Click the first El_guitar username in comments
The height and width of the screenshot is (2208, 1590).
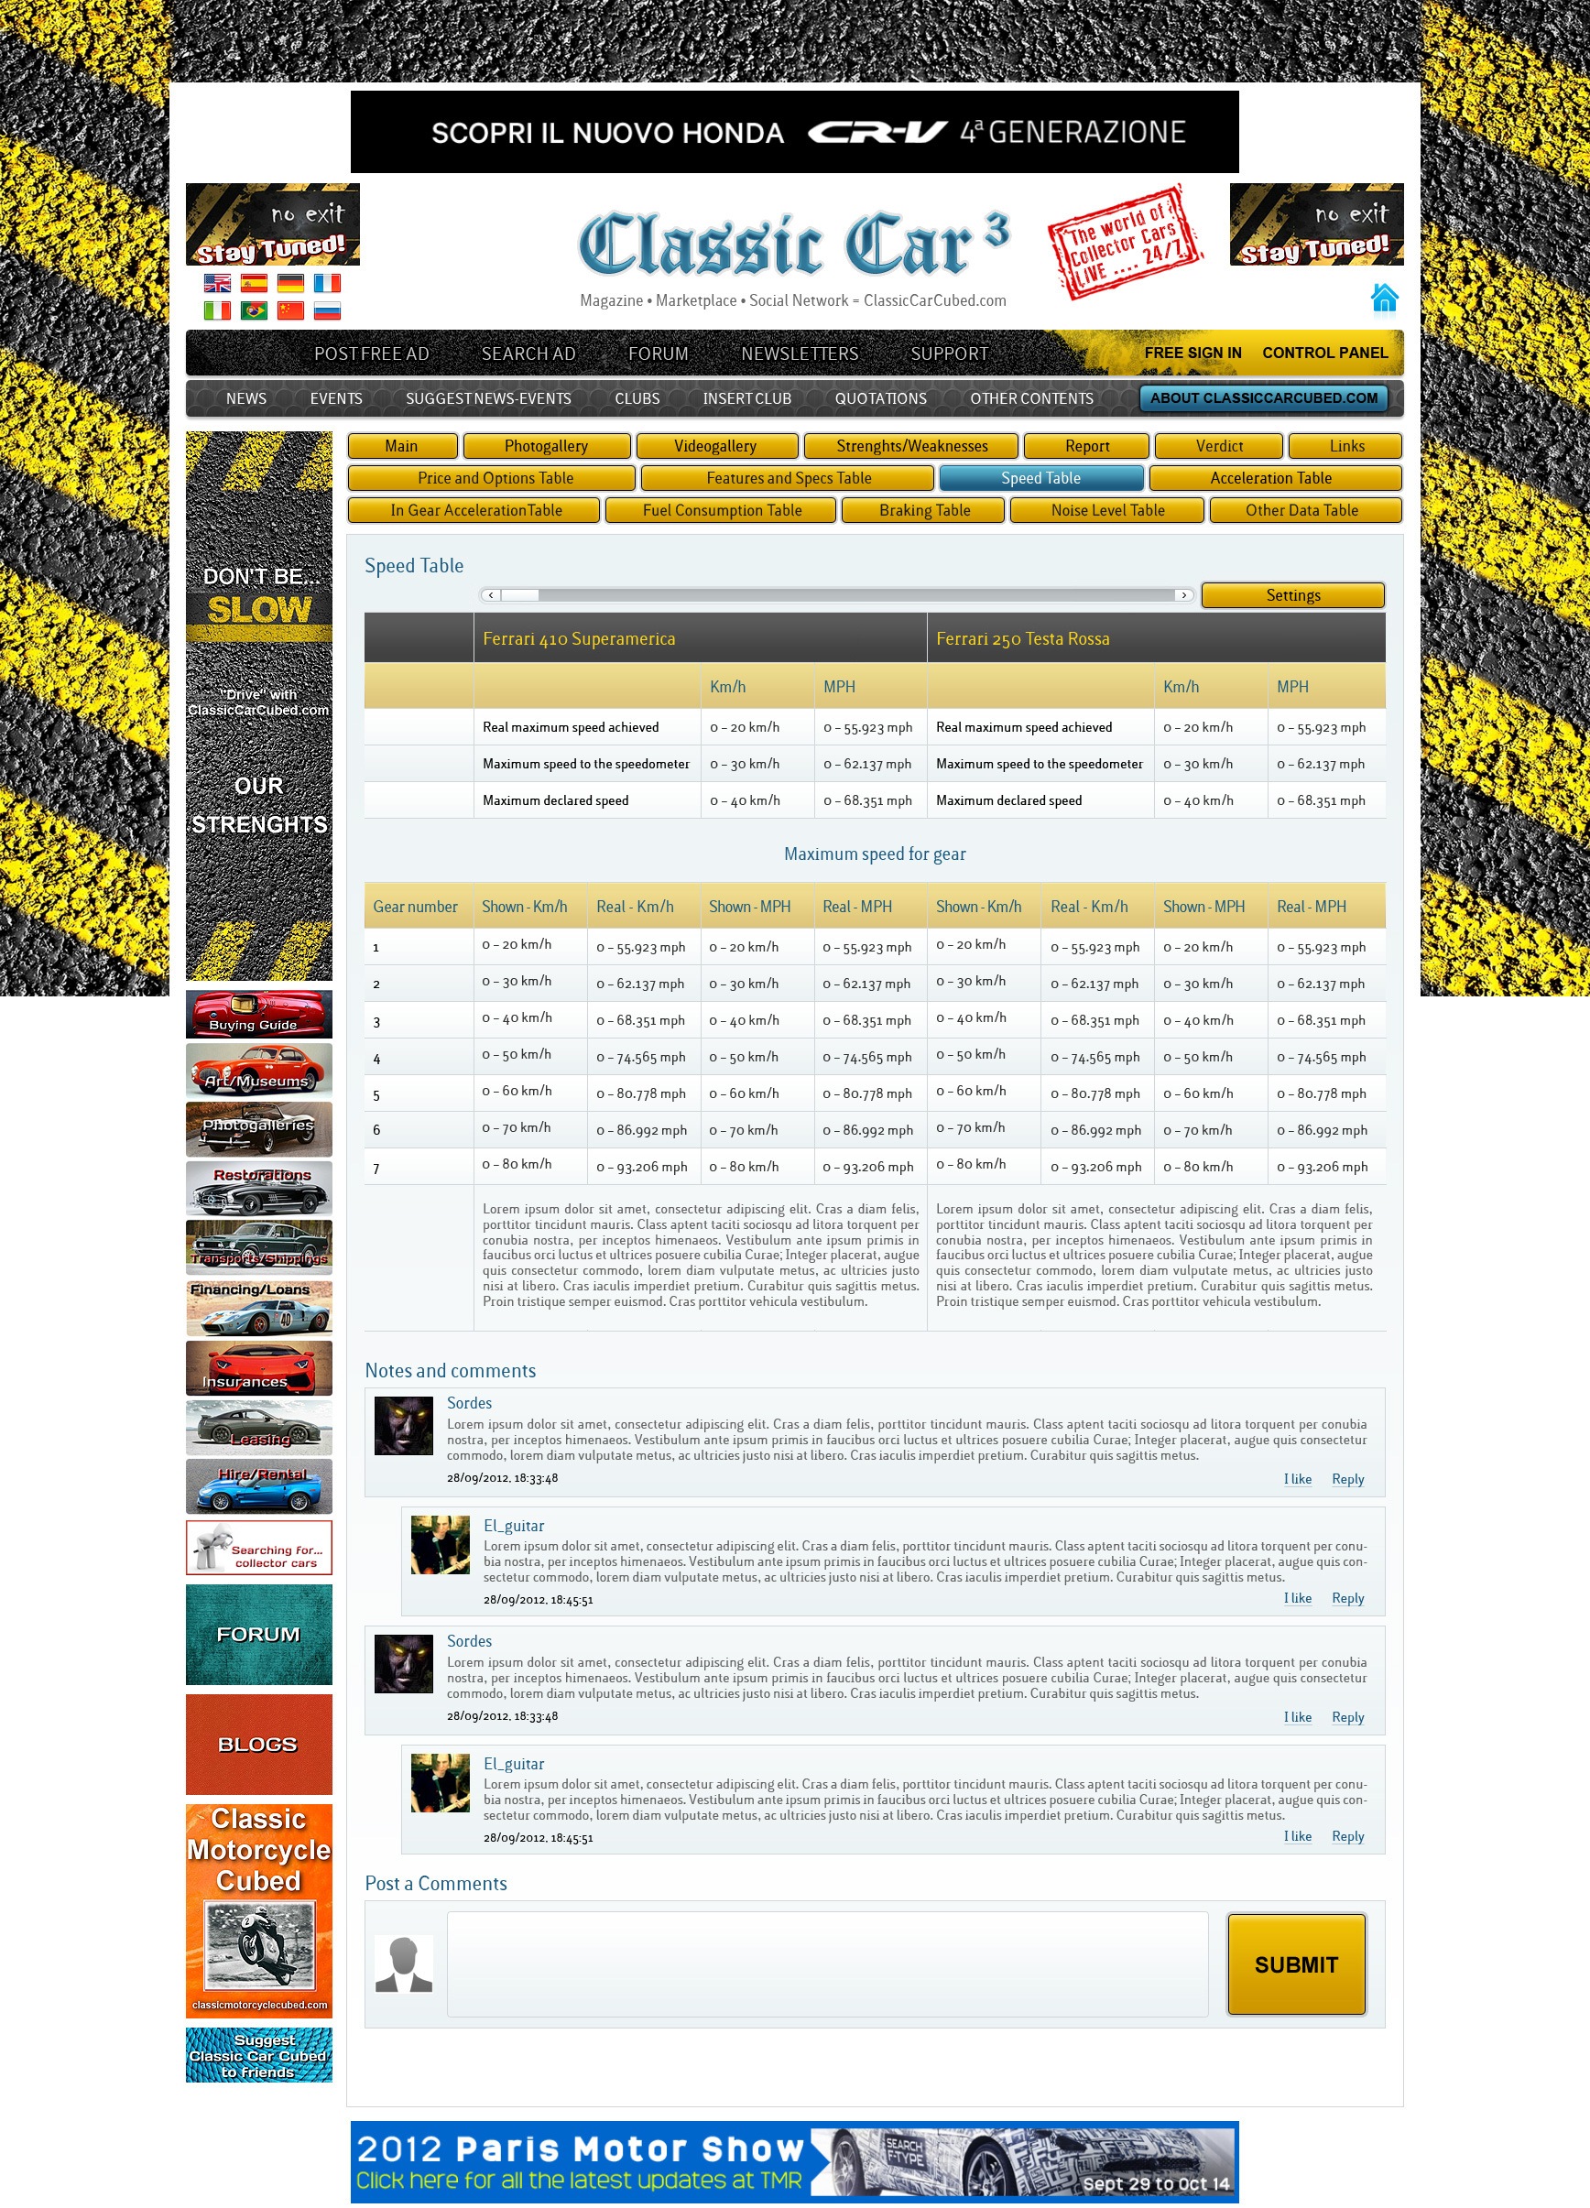(514, 1526)
